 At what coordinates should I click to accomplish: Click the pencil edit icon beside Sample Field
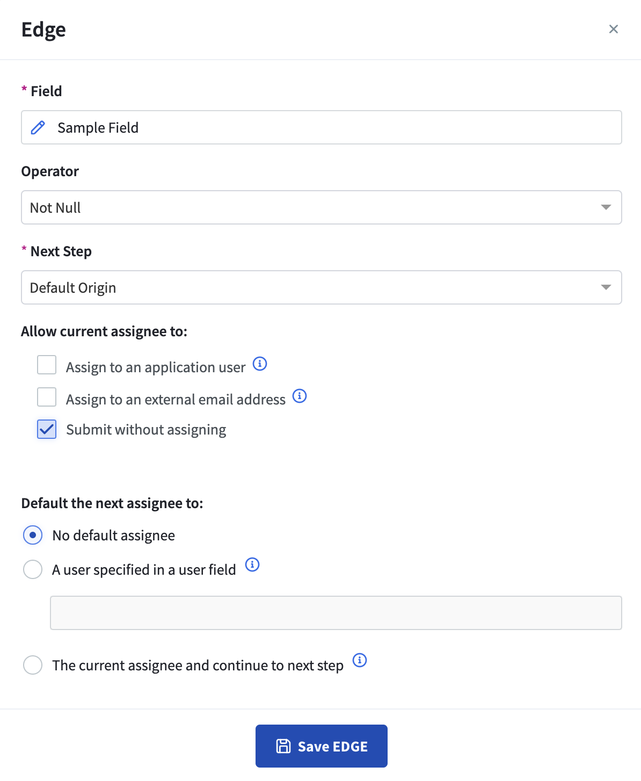[x=38, y=127]
